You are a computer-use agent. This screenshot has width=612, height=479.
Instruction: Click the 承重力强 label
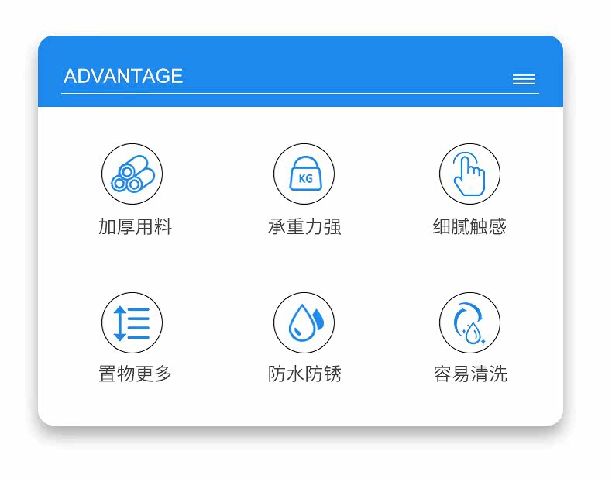[x=304, y=227]
